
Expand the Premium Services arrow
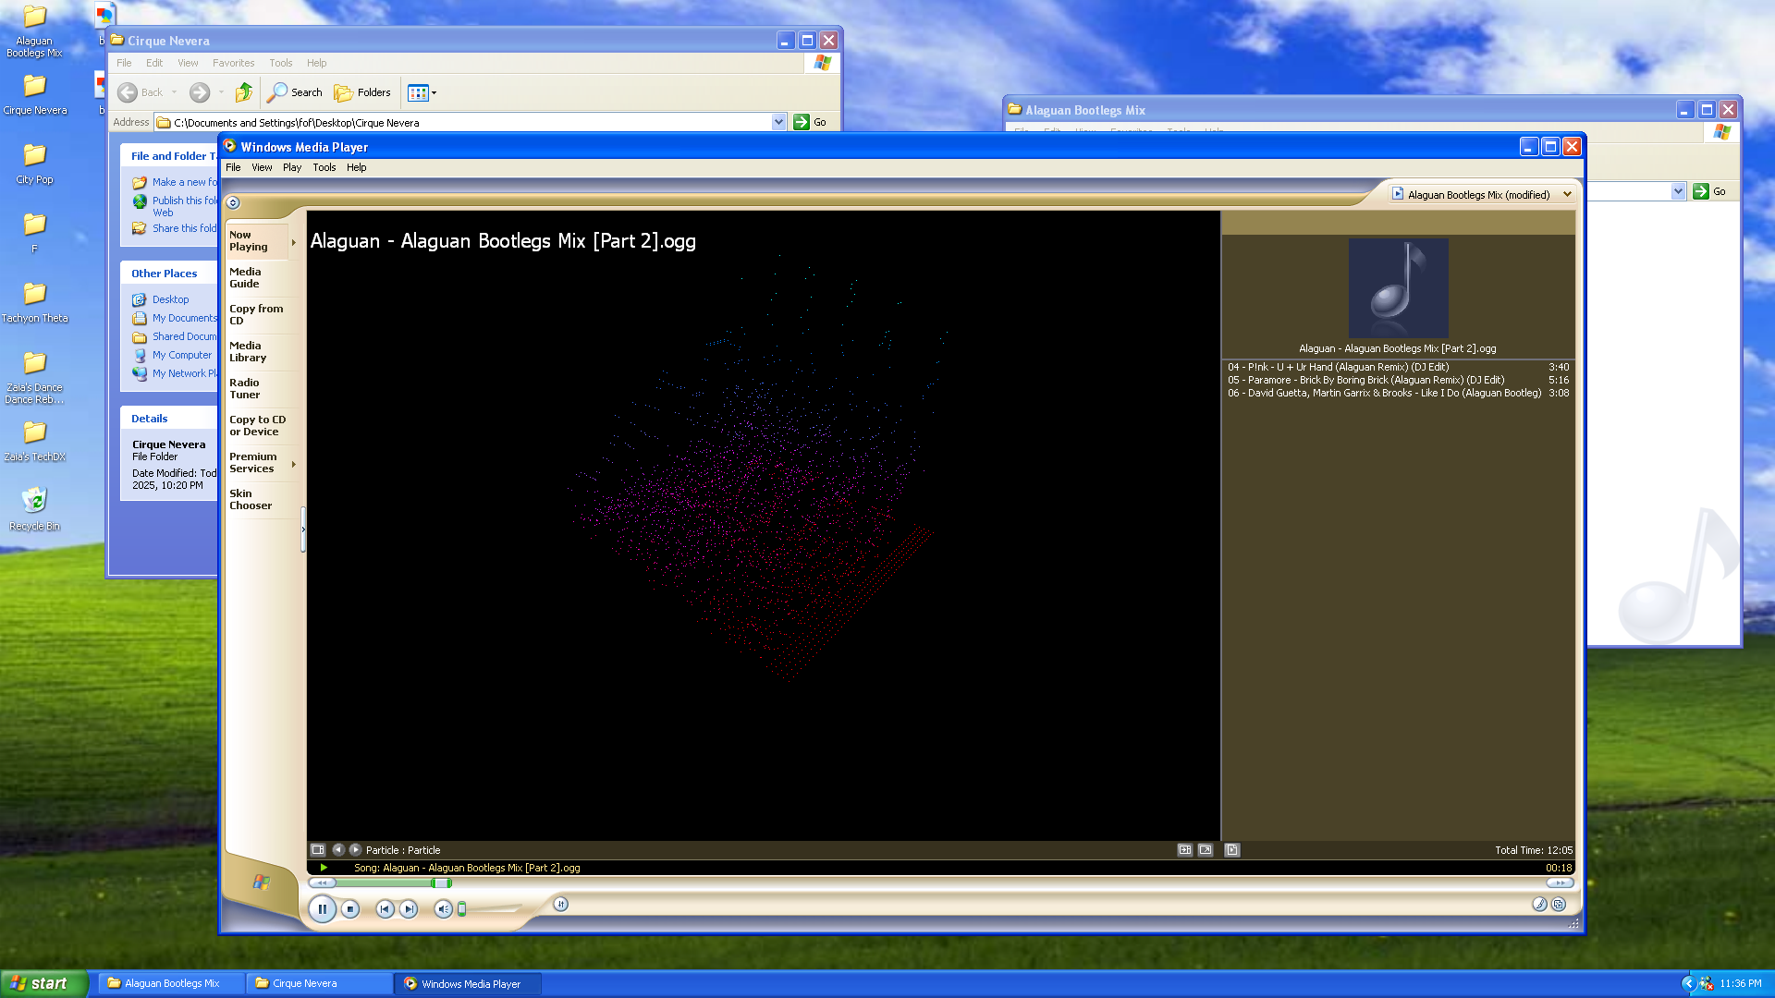tap(294, 464)
